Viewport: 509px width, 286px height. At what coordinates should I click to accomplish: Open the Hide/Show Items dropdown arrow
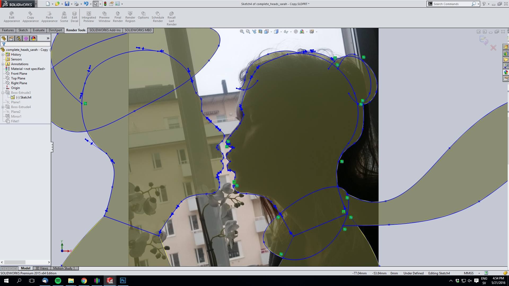291,32
